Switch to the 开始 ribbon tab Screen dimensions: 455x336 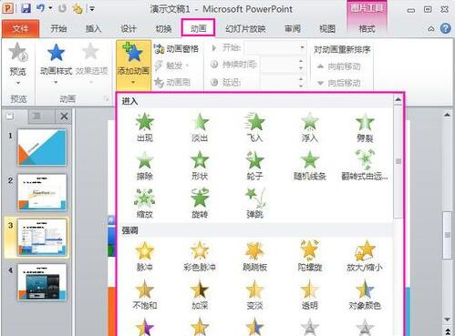[x=58, y=29]
